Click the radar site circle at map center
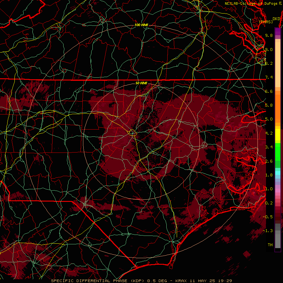The height and width of the screenshot is (283, 283). pos(132,133)
